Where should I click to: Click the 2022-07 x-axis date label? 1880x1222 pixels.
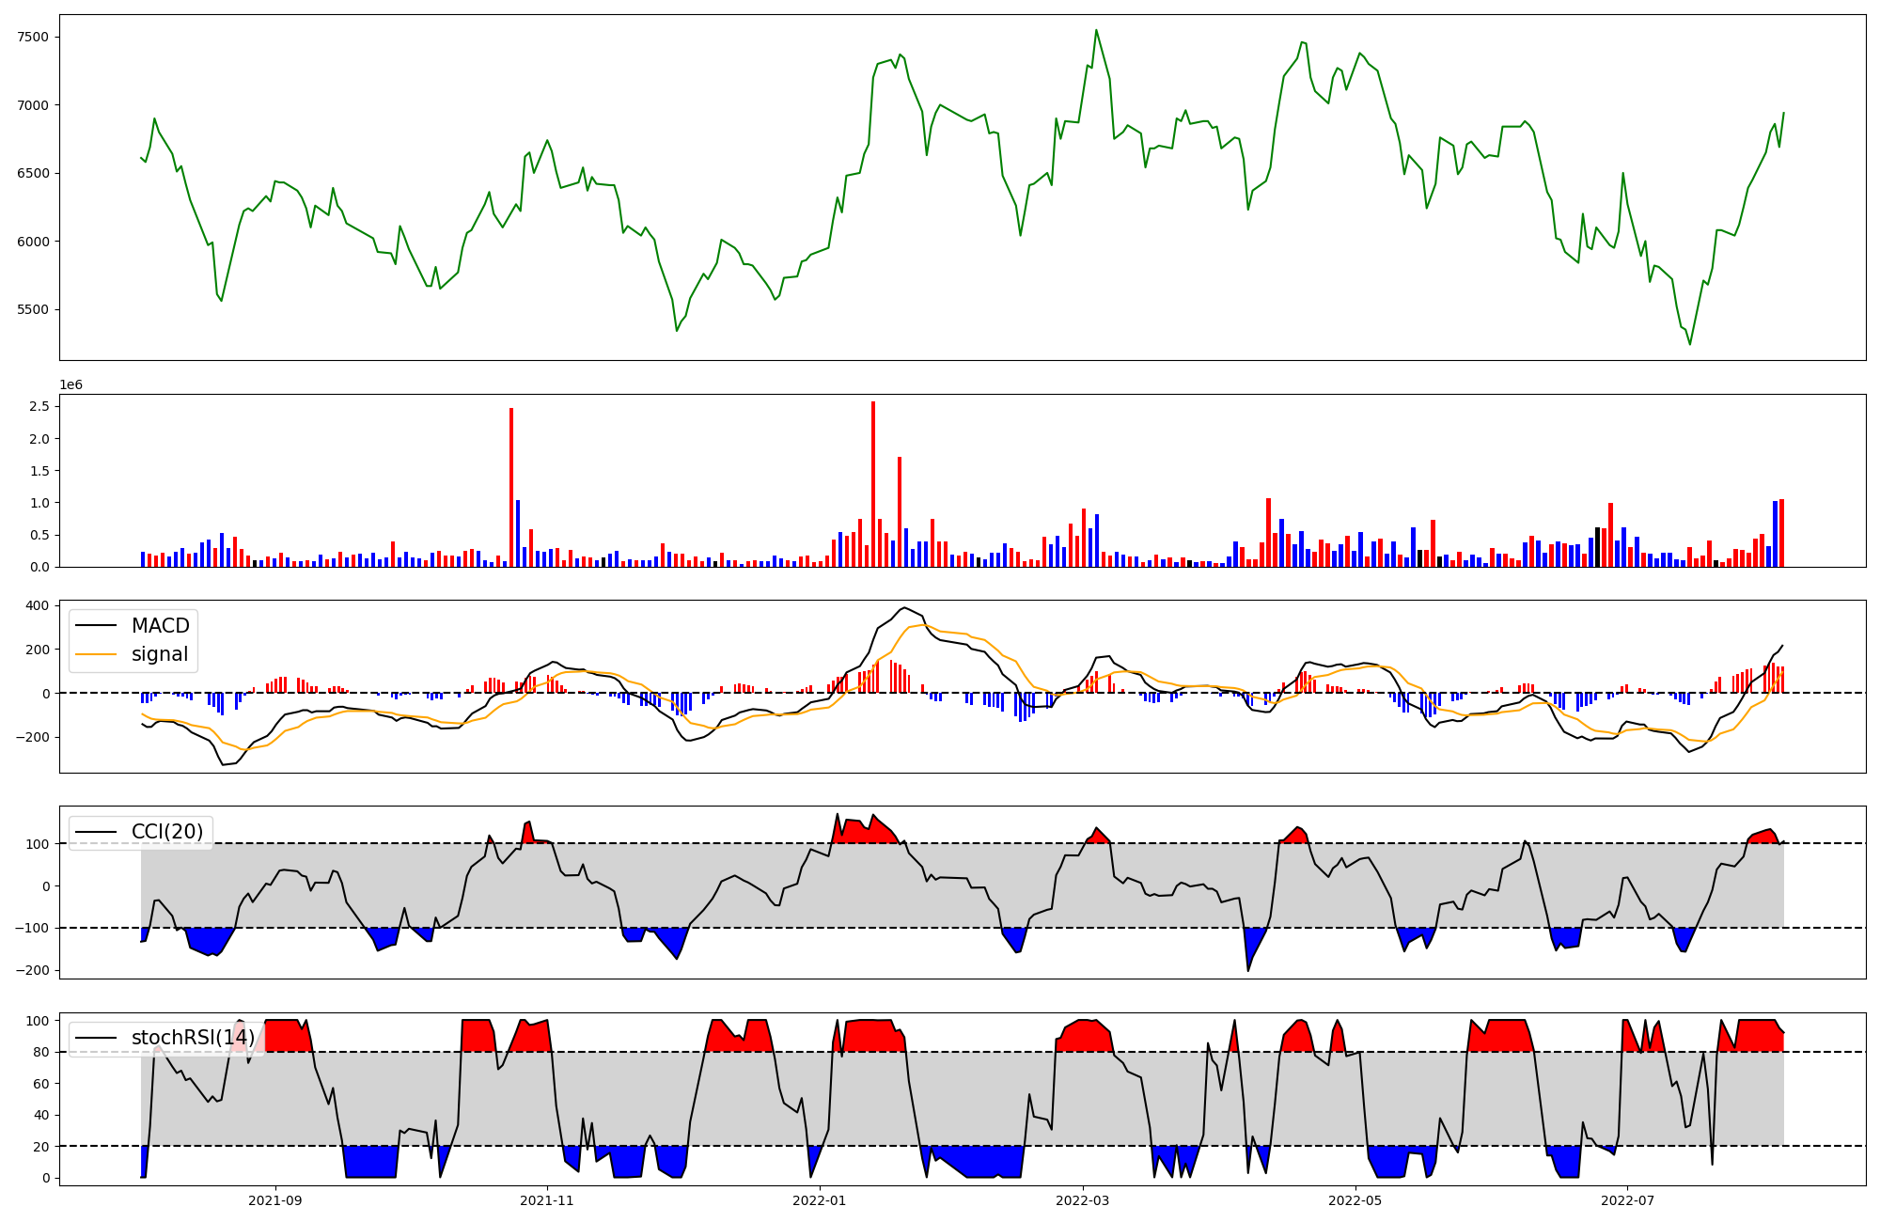point(1627,1200)
